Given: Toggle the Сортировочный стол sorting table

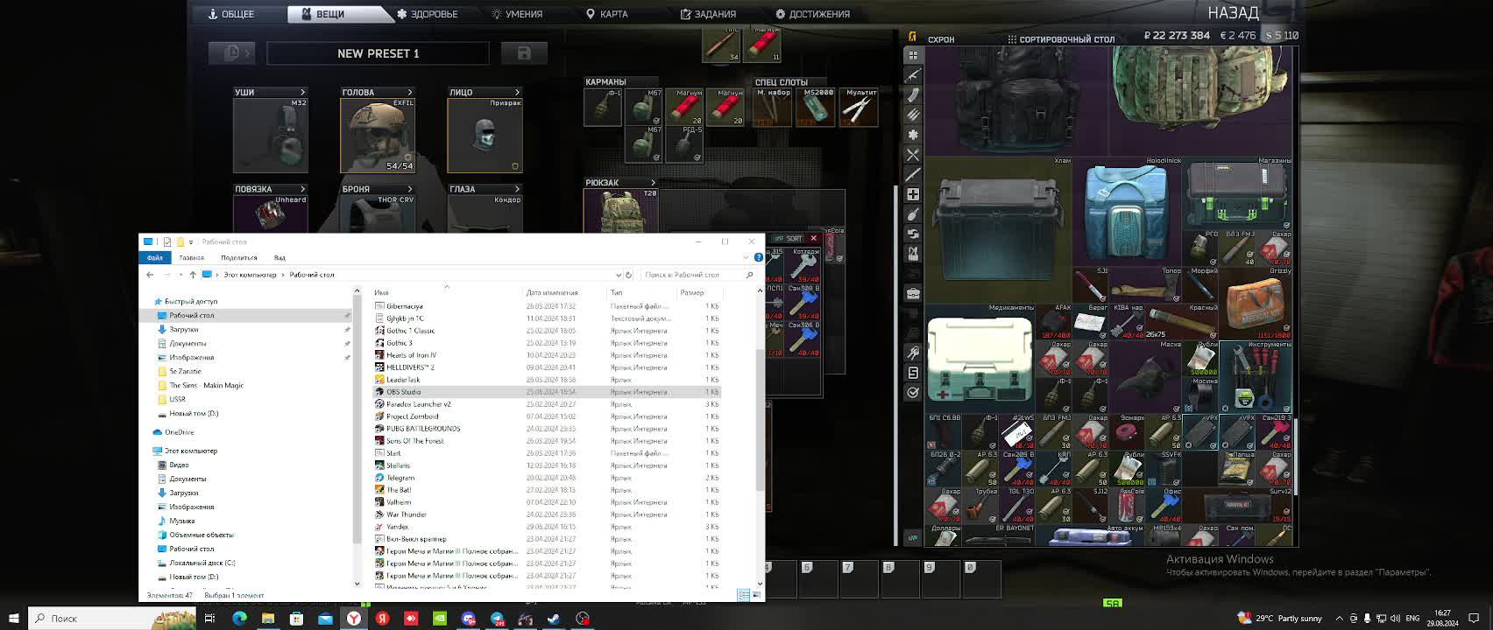Looking at the screenshot, I should [x=1060, y=39].
